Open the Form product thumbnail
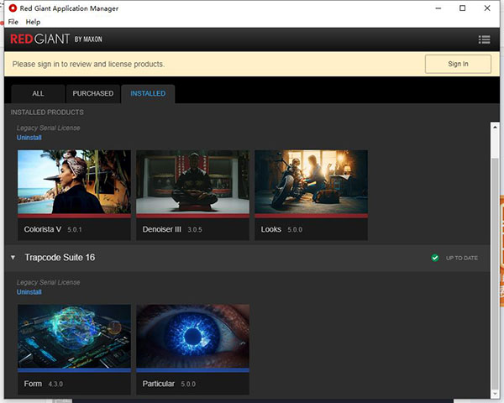The height and width of the screenshot is (403, 504). [74, 336]
